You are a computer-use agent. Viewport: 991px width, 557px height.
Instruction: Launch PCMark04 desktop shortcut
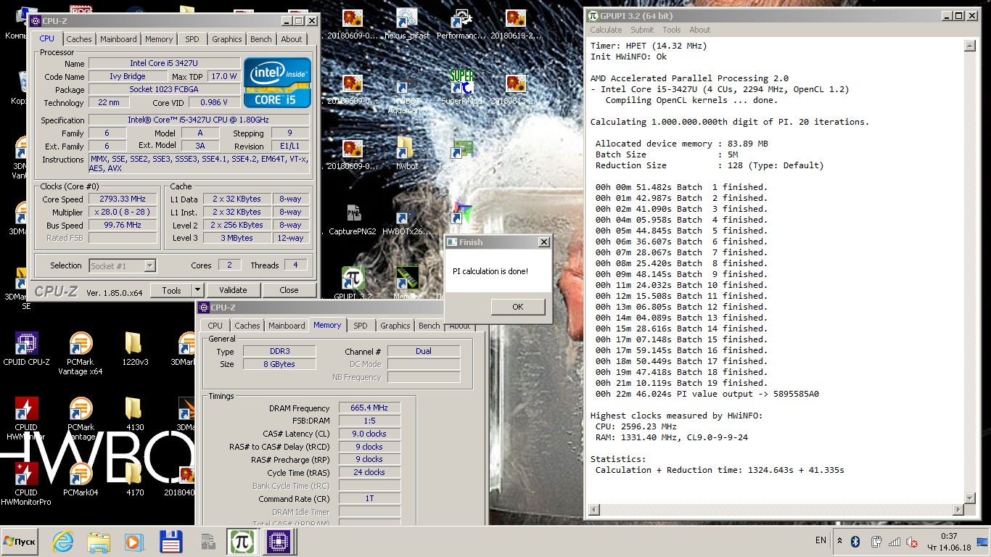pos(81,479)
